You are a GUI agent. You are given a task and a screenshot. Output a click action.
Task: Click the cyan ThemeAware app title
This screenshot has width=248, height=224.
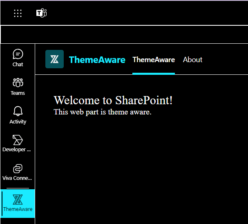tap(97, 60)
